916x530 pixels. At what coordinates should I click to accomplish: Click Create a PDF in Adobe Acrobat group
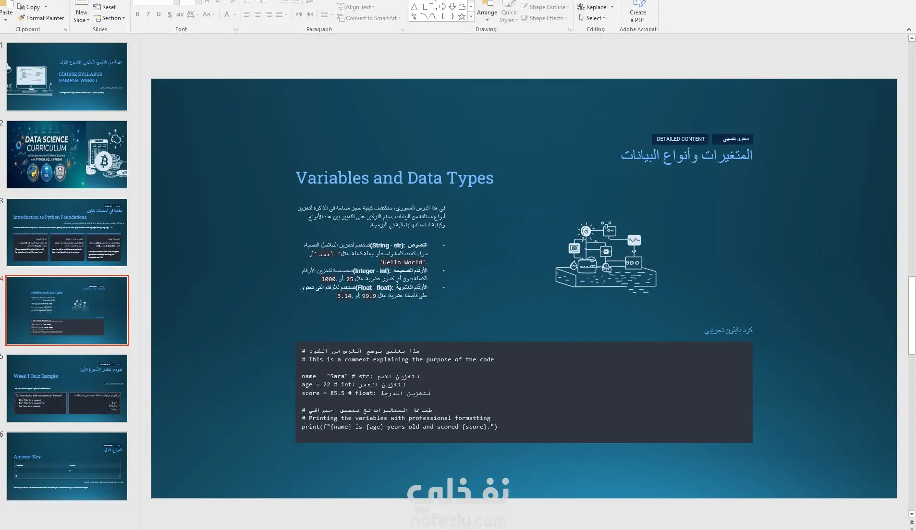pyautogui.click(x=638, y=12)
